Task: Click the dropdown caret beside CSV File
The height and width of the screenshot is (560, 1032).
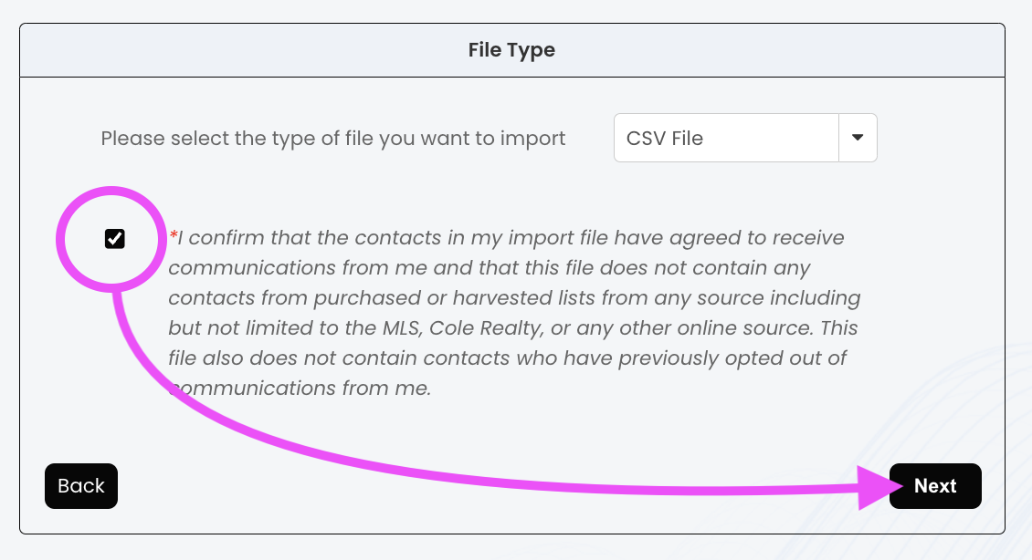Action: point(858,138)
